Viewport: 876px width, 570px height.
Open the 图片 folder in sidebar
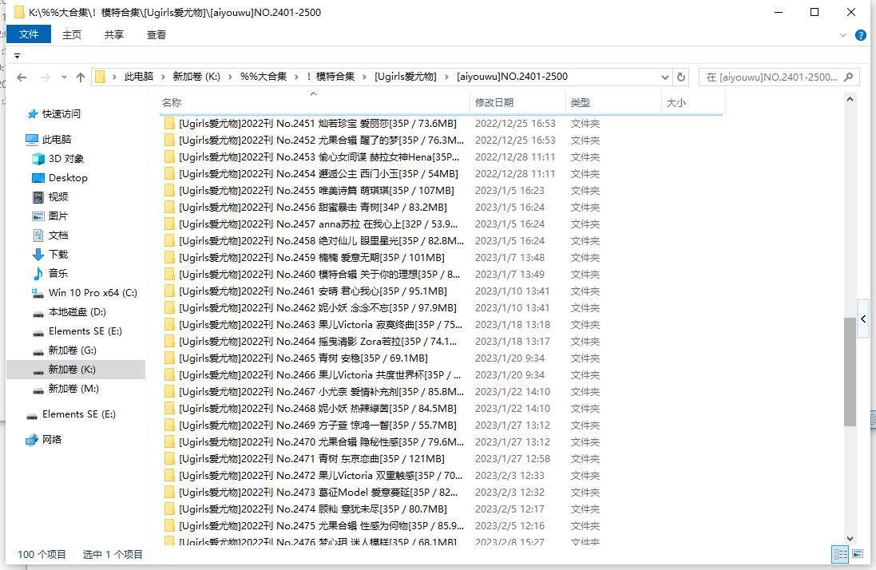[x=58, y=216]
